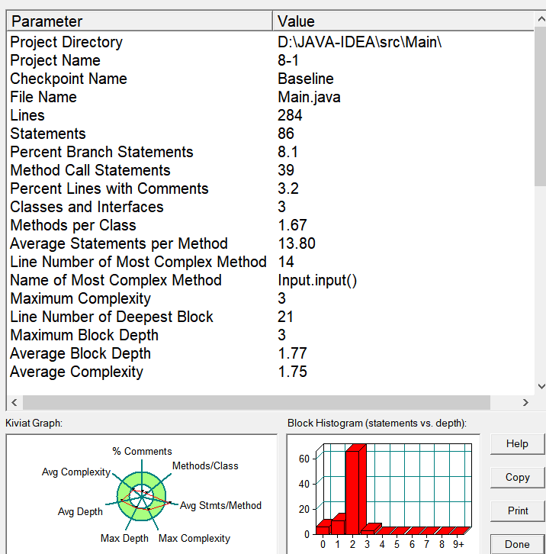This screenshot has height=554, width=546.
Task: Select the Maximum Block Depth row
Action: click(270, 335)
